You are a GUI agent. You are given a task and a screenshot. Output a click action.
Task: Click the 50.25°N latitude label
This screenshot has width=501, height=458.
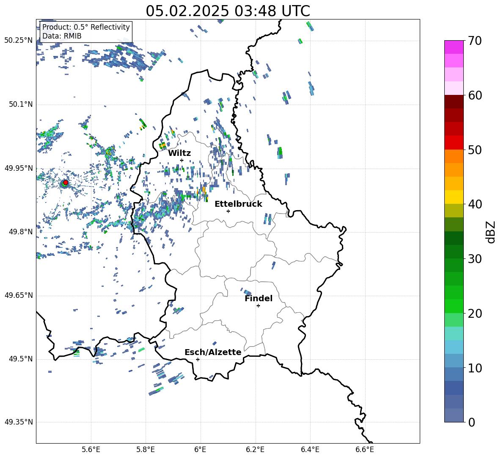[19, 41]
